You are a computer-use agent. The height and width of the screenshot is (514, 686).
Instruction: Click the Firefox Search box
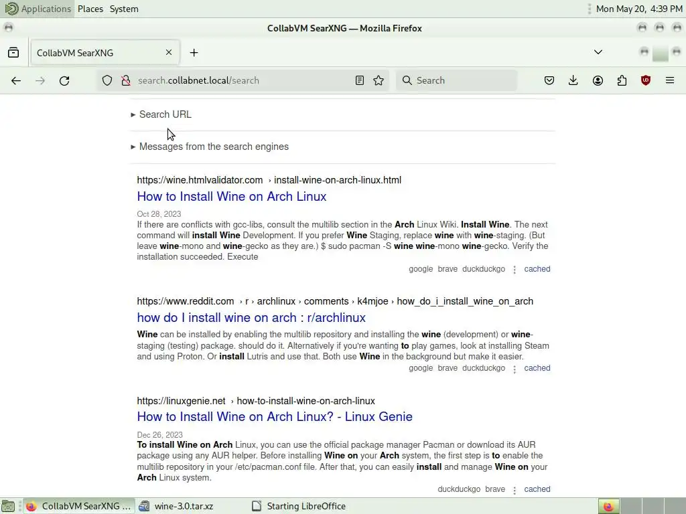click(456, 80)
